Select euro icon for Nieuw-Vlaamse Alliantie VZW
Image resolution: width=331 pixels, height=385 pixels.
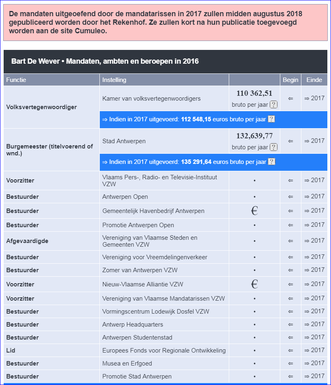click(x=254, y=284)
